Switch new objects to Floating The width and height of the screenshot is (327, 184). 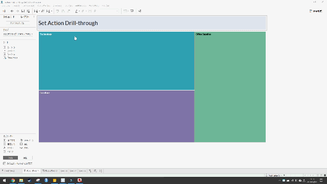point(25,158)
